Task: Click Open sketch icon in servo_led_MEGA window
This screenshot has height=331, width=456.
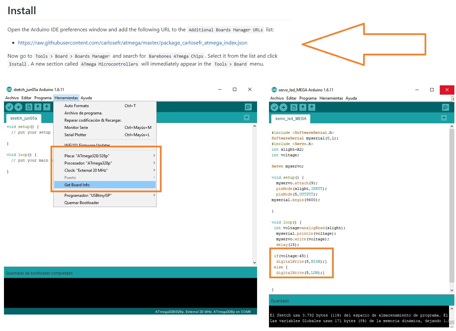Action: click(303, 107)
